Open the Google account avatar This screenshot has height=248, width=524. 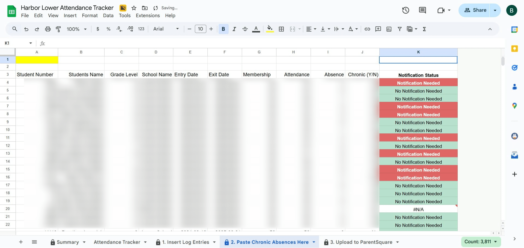tap(511, 10)
